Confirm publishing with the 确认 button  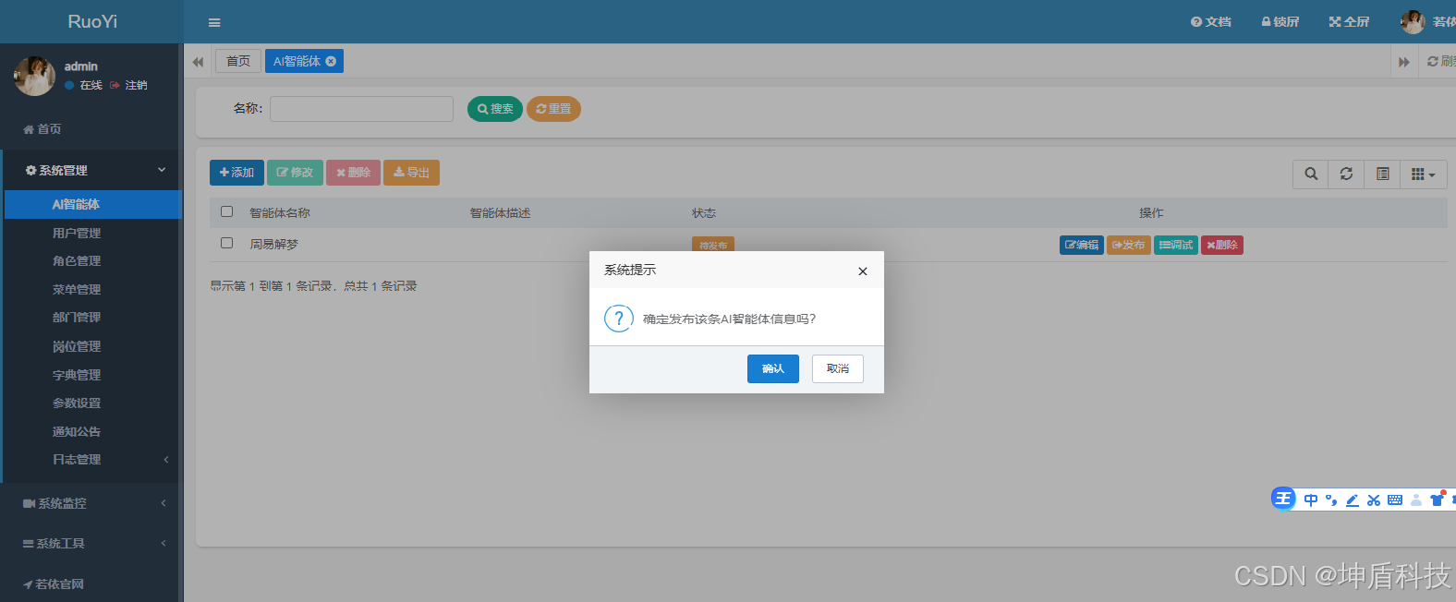coord(772,368)
